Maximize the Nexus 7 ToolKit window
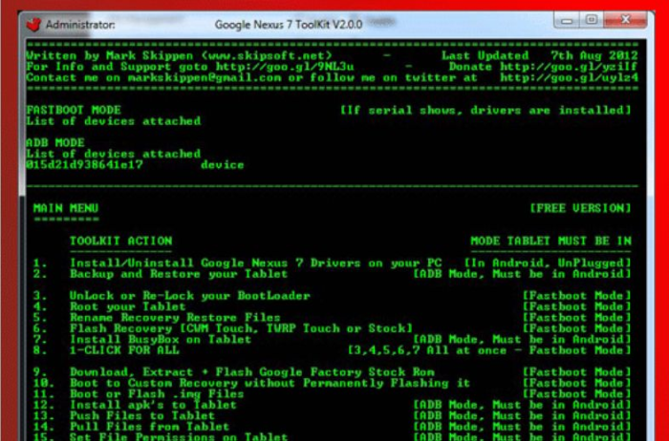Viewport: 669px width, 441px height. pyautogui.click(x=592, y=20)
